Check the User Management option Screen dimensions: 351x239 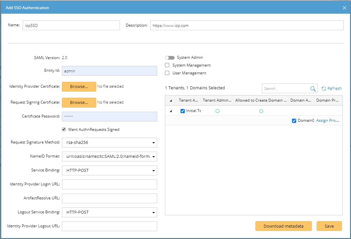[167, 73]
